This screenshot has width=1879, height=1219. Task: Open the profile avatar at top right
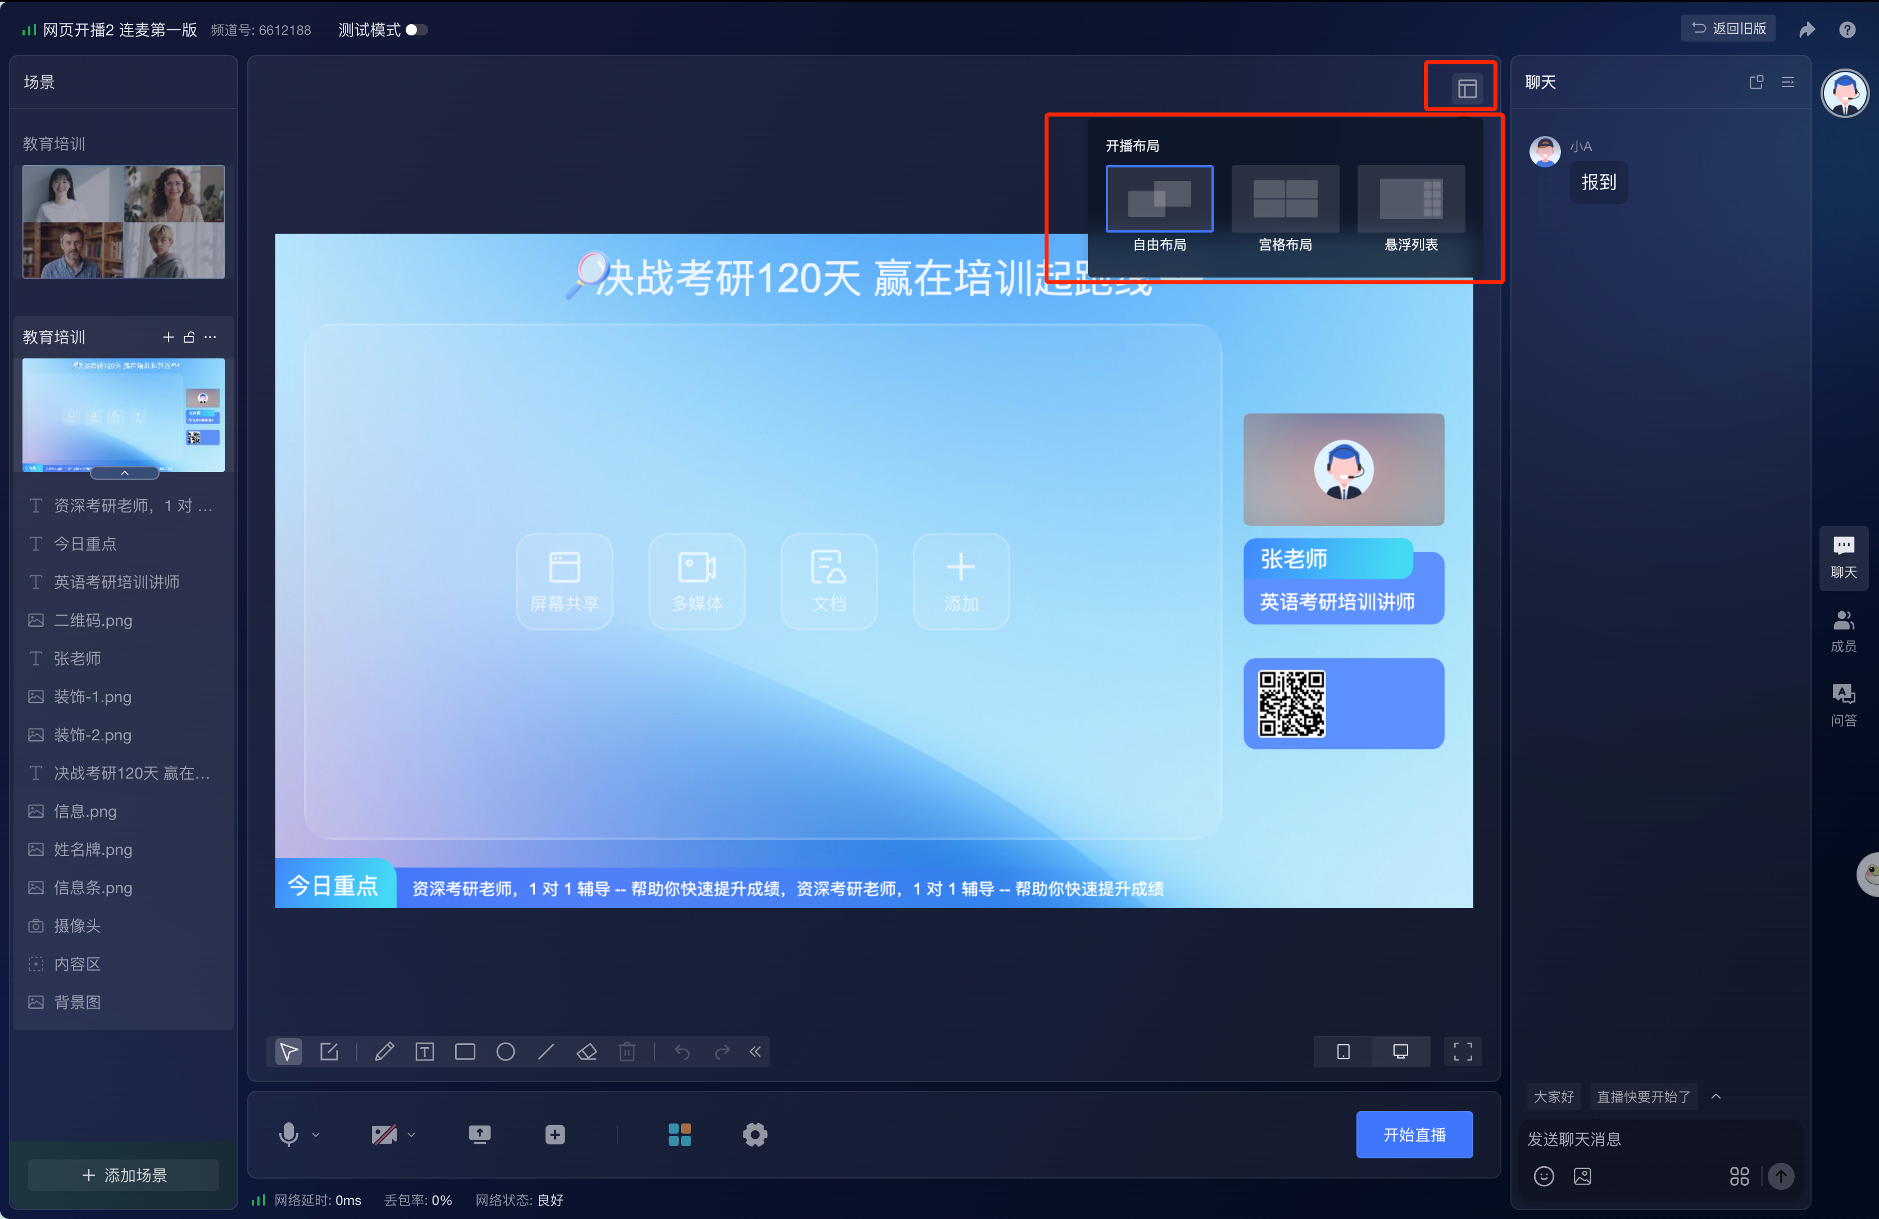coord(1844,93)
